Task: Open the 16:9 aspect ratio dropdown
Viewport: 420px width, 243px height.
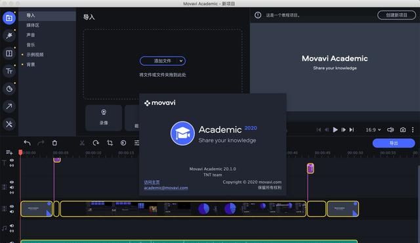Action: coord(373,129)
